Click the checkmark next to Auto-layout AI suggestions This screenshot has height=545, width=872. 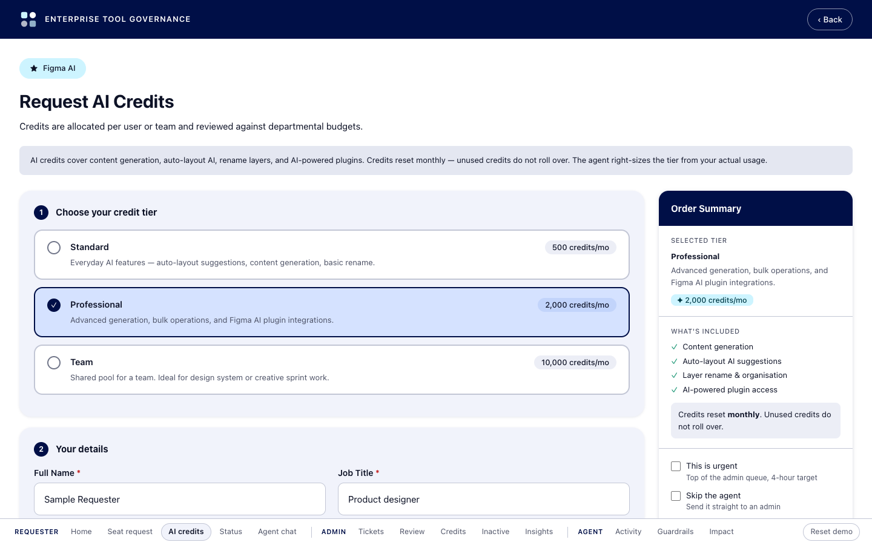pos(675,362)
